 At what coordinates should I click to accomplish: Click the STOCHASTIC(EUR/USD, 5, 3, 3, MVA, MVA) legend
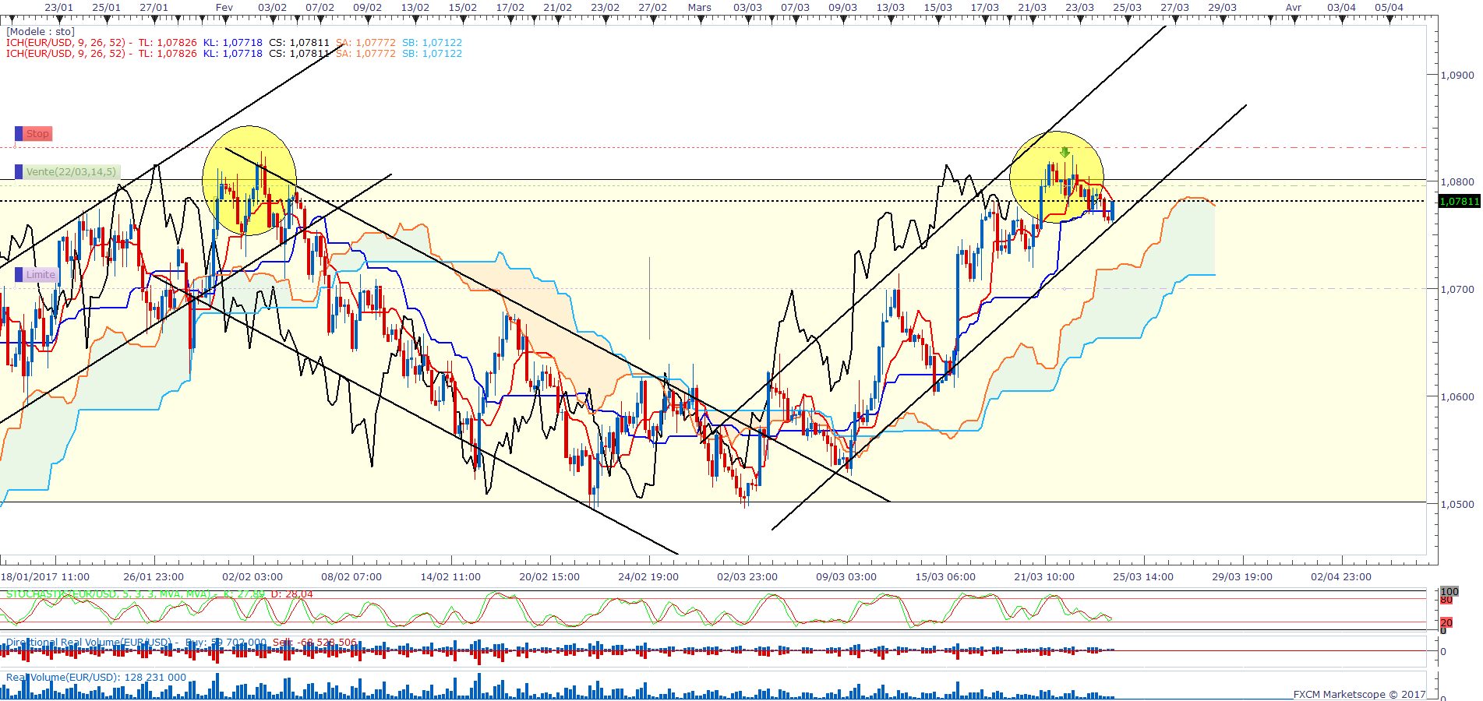point(108,594)
